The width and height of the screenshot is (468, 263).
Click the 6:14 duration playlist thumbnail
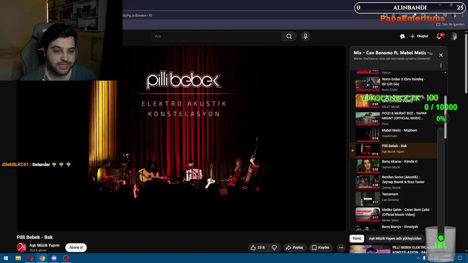[367, 150]
